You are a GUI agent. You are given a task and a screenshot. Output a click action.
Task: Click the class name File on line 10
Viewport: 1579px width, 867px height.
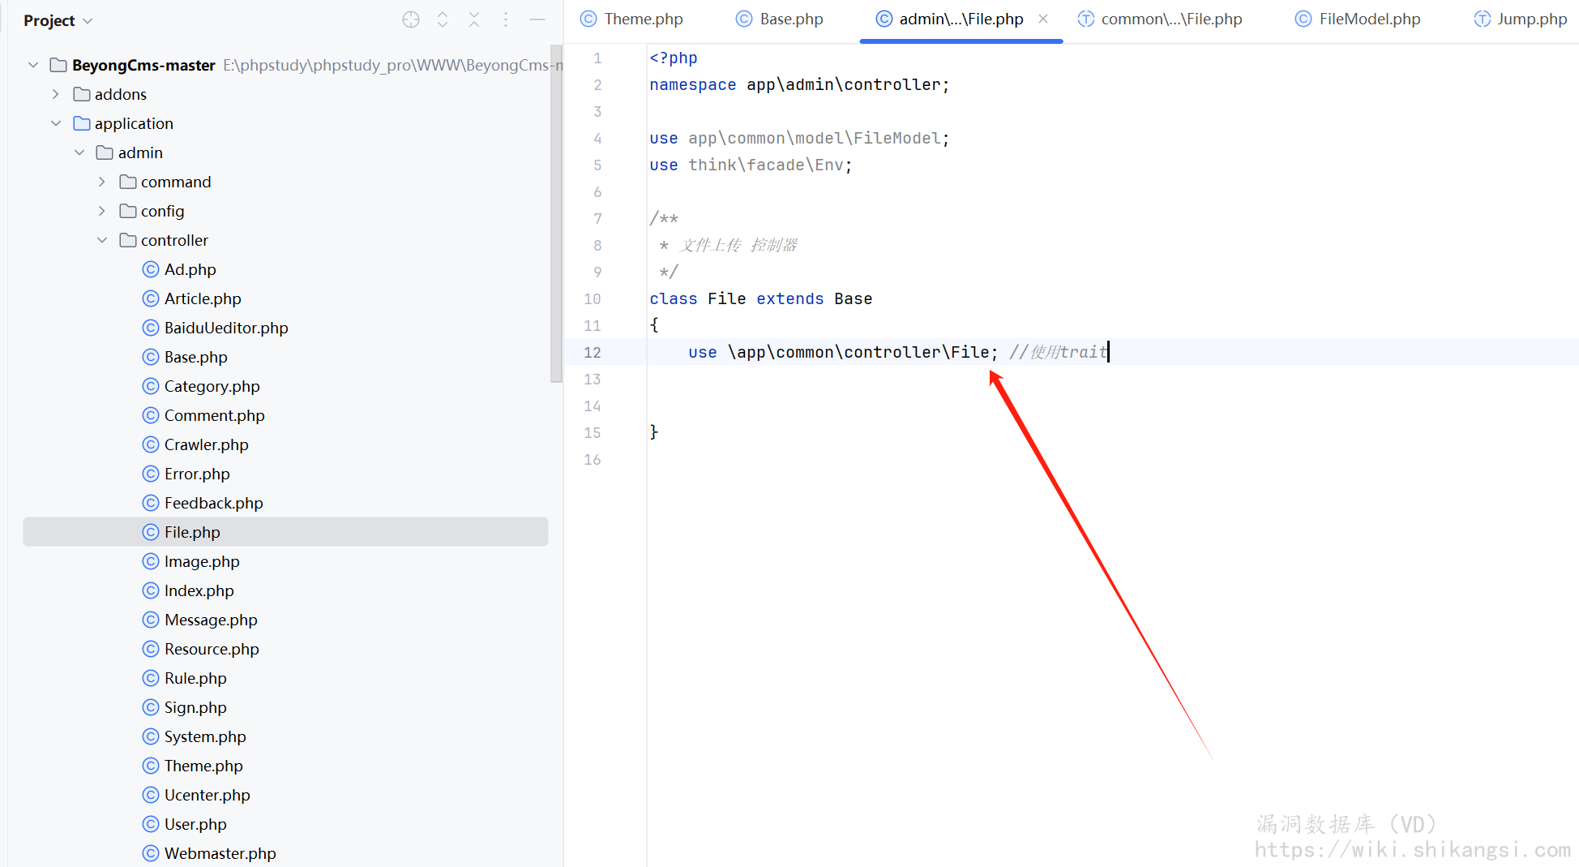(x=726, y=298)
